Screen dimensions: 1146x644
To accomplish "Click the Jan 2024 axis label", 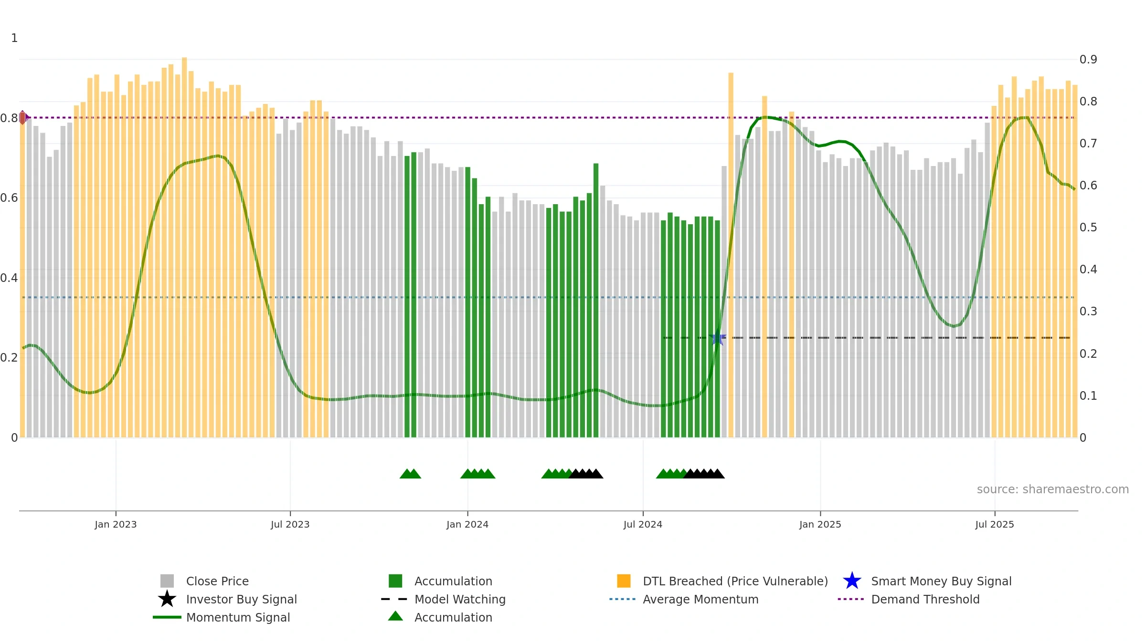I will [467, 524].
